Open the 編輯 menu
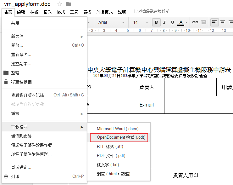Image resolution: width=233 pixels, height=185 pixels. point(21,12)
